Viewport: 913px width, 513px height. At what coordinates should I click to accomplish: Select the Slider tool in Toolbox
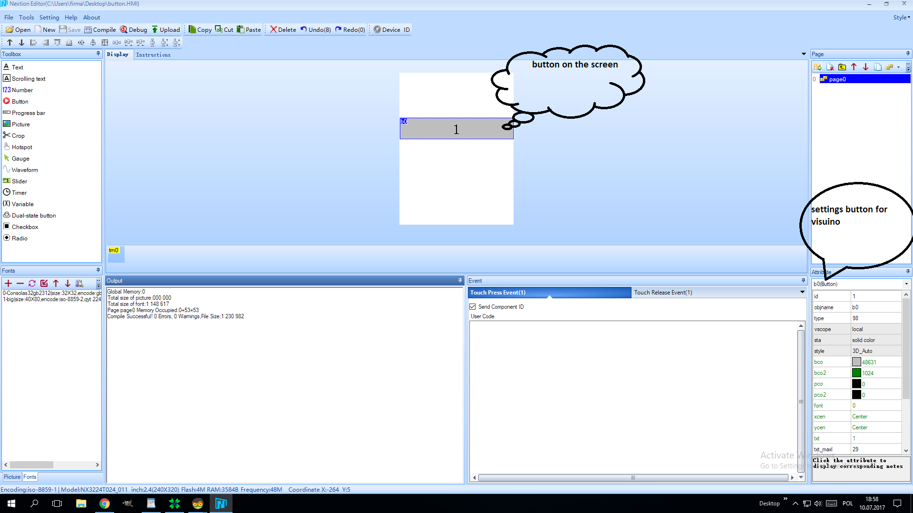pos(19,181)
